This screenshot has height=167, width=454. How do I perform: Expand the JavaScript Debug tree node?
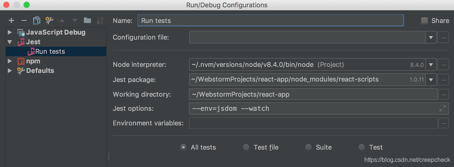tap(10, 32)
